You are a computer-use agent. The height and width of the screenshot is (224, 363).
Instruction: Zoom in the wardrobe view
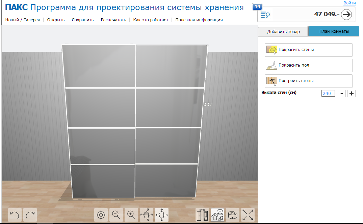pos(131,215)
